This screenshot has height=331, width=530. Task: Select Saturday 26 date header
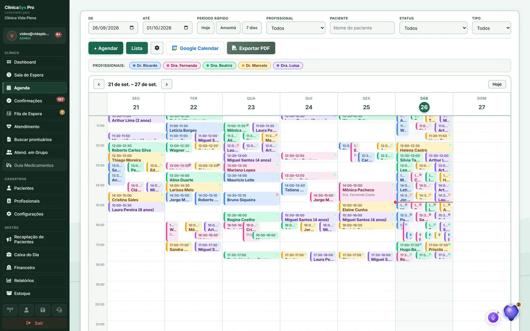coord(424,107)
